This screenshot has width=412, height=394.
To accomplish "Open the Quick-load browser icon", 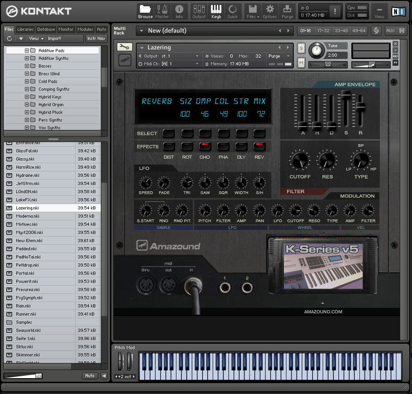I will click(x=233, y=12).
